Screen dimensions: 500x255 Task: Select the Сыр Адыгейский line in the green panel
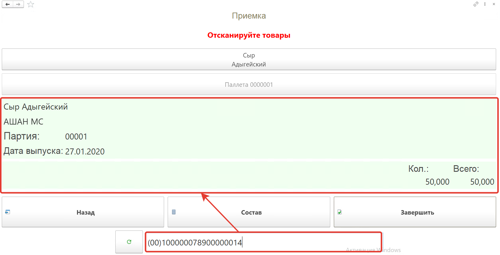[x=36, y=107]
